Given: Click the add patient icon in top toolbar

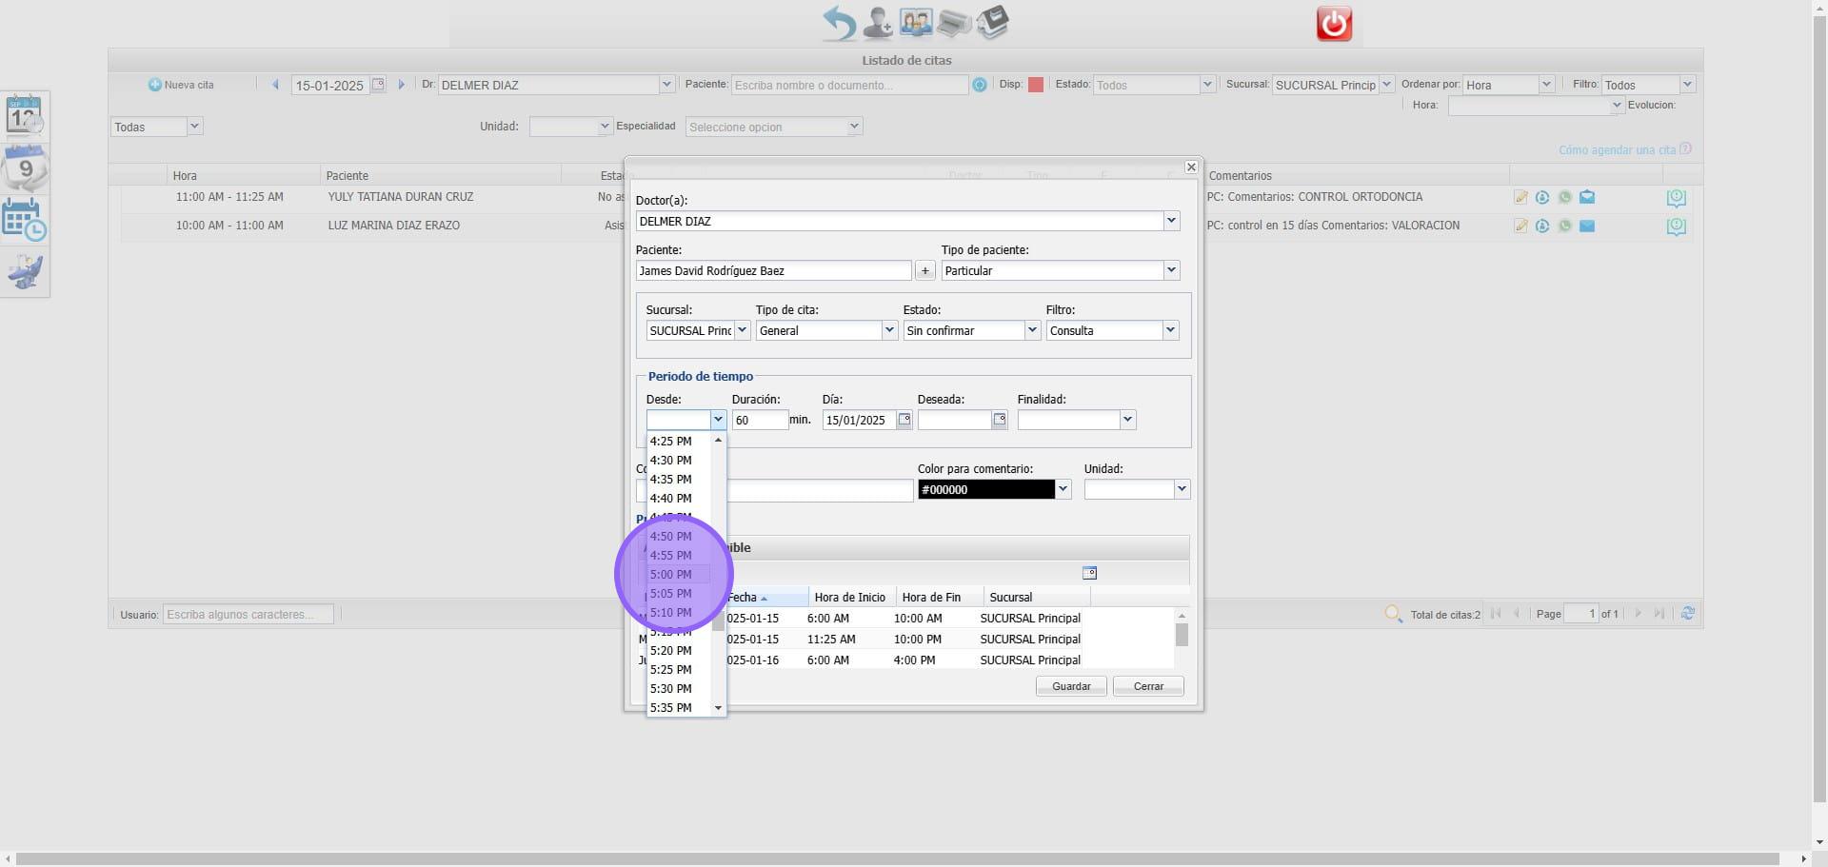Looking at the screenshot, I should tap(877, 23).
